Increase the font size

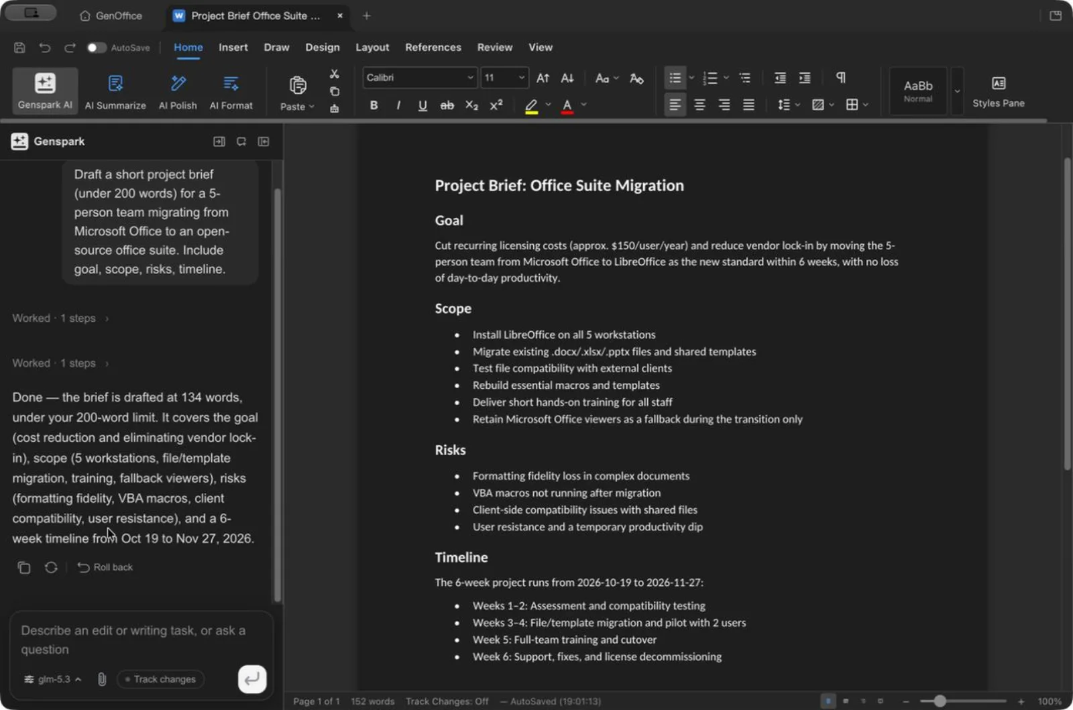[x=543, y=78]
